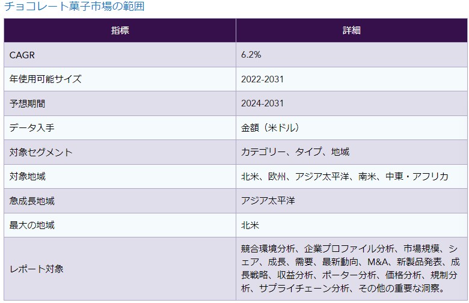This screenshot has height=303, width=469.
Task: Select the 指標 column header
Action: [x=120, y=30]
